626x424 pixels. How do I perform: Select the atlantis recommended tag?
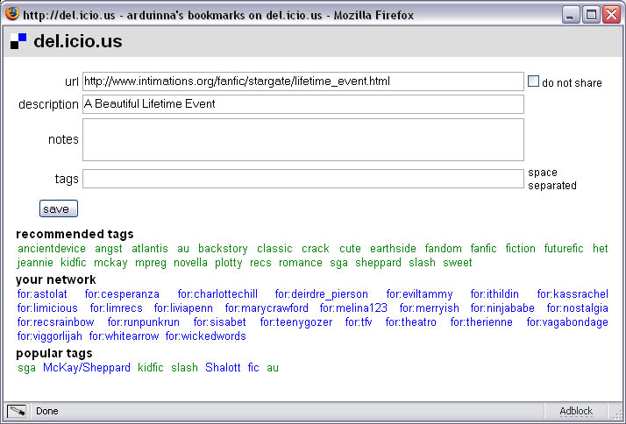(x=150, y=249)
